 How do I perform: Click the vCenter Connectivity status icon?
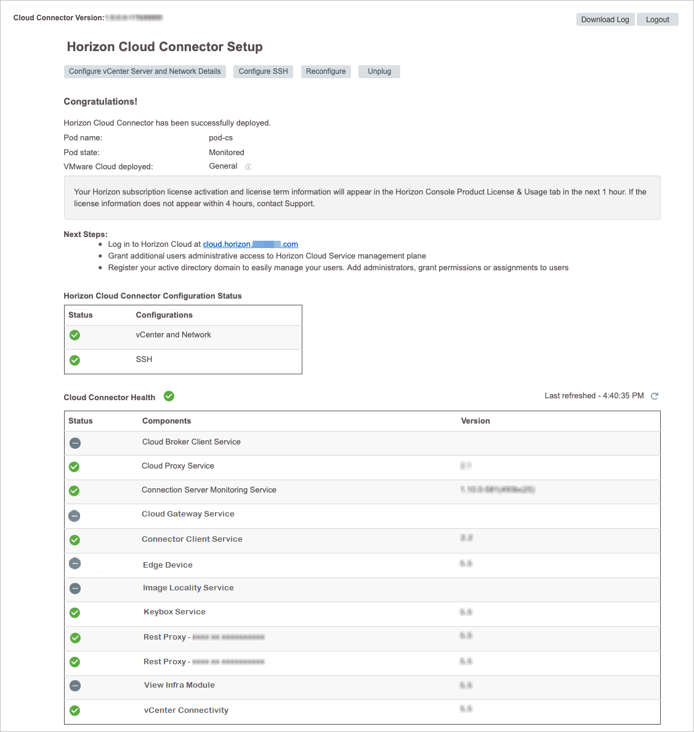[x=75, y=711]
